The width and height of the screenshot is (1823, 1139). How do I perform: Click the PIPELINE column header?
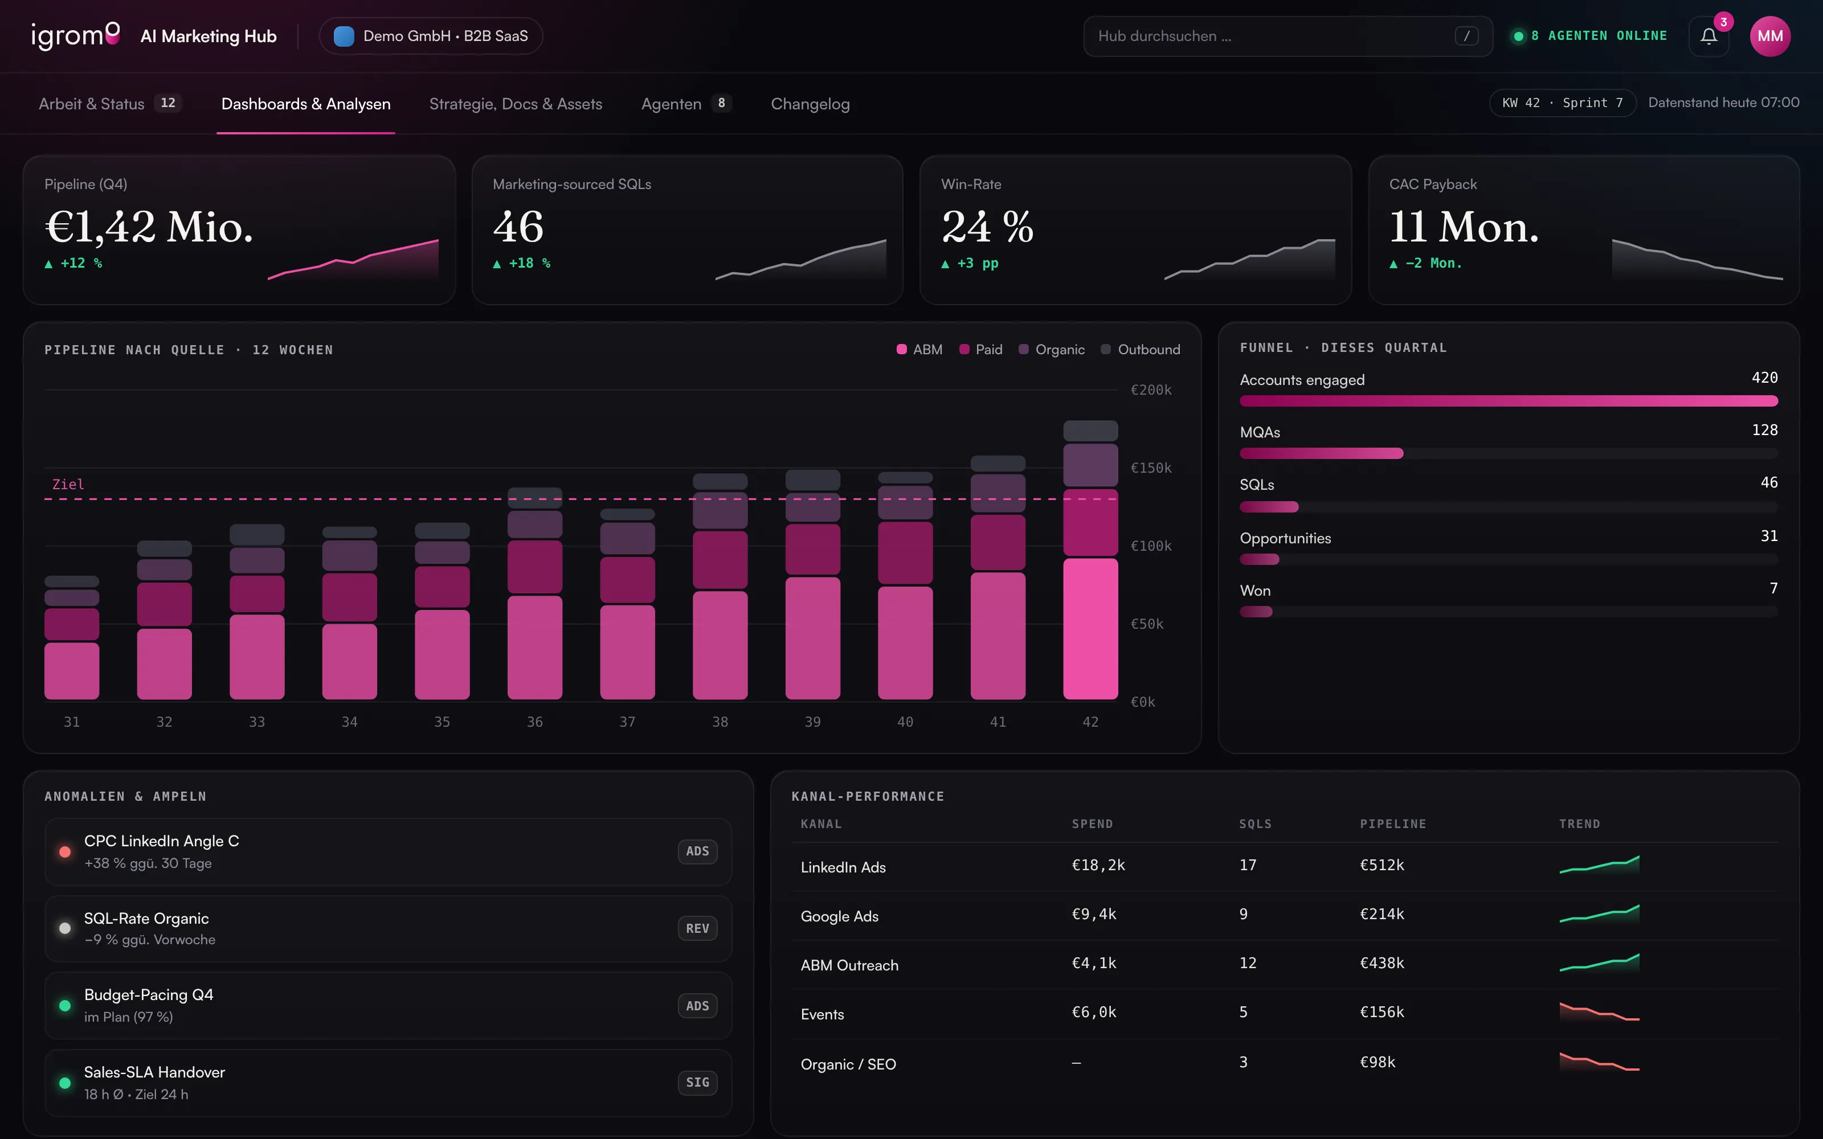pos(1393,823)
